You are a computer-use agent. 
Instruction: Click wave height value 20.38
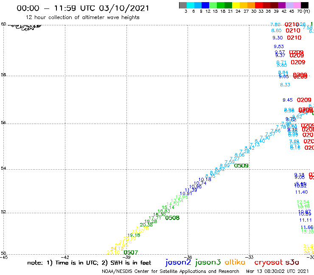(146, 225)
